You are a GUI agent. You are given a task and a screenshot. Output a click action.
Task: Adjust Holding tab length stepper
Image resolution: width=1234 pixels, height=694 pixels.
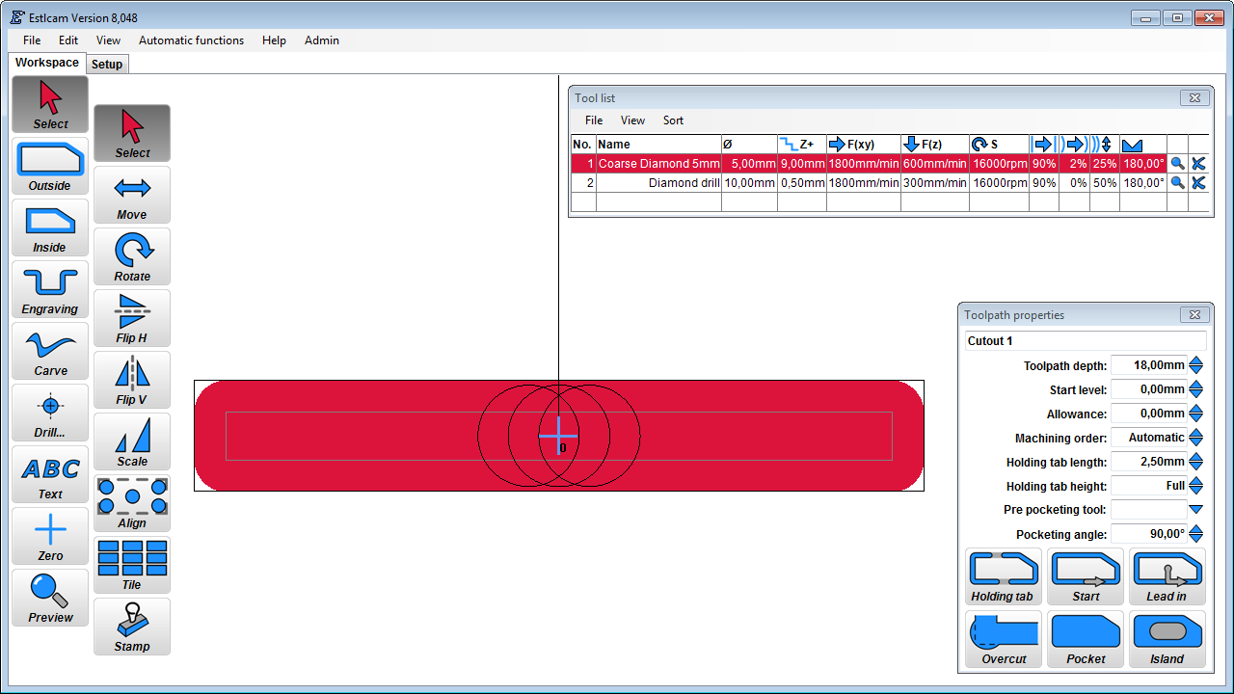click(x=1196, y=462)
